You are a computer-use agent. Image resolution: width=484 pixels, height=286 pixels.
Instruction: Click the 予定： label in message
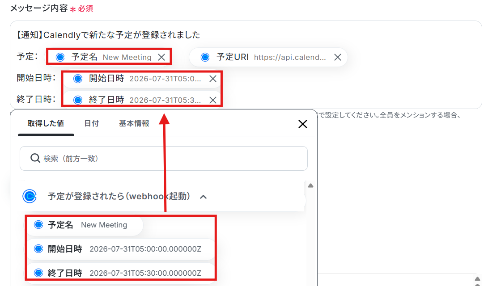pyautogui.click(x=27, y=56)
